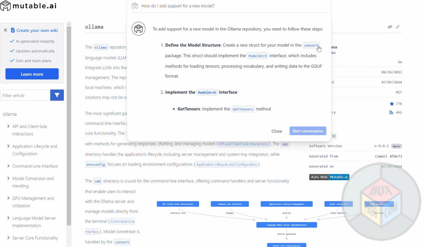The image size is (425, 247).
Task: Open Server Core Functionality in the sidebar
Action: [35, 238]
